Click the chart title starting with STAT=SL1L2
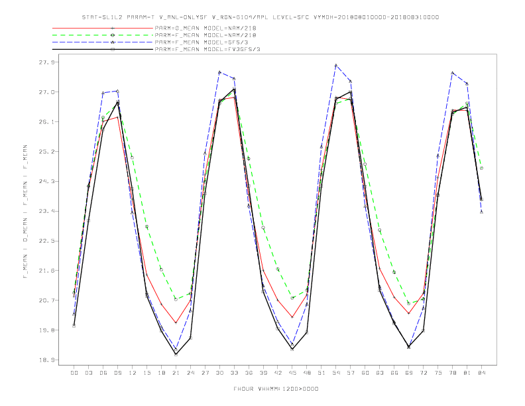Viewport: 525px width, 406px height. (260, 17)
